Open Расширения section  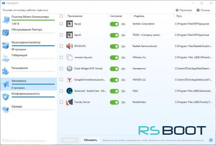(x=29, y=71)
